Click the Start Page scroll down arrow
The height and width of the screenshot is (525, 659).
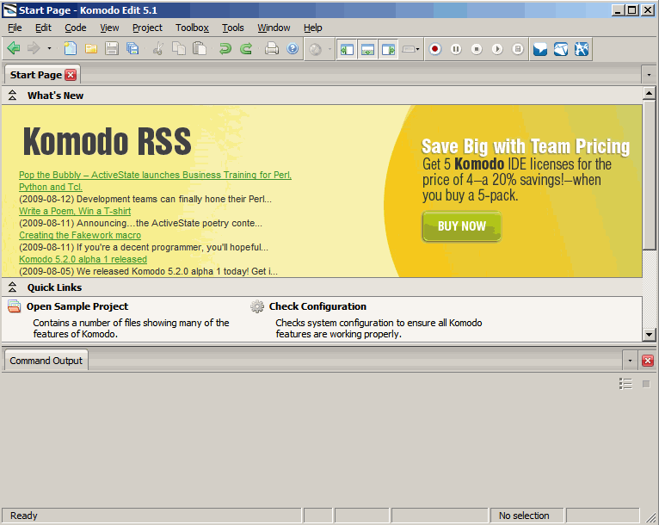649,335
